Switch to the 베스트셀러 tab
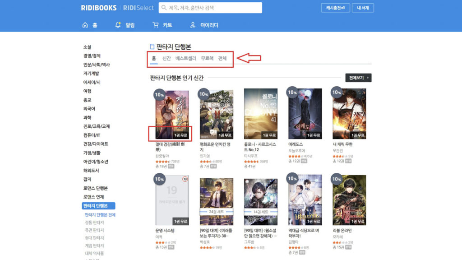 pyautogui.click(x=185, y=58)
